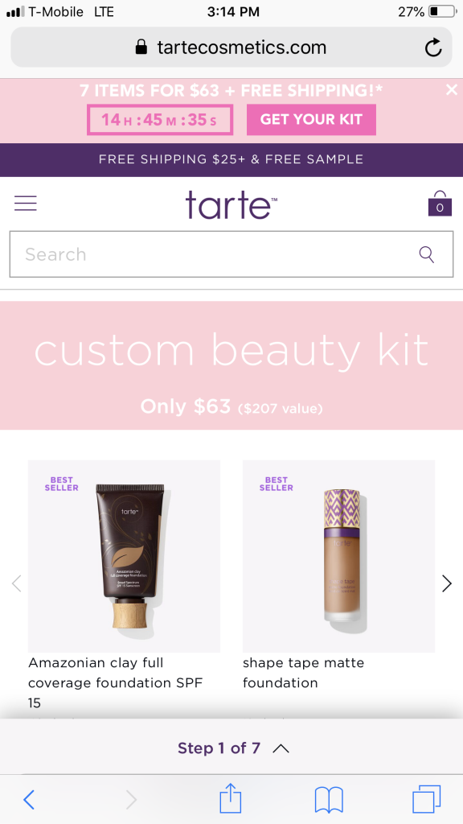This screenshot has width=463, height=824.
Task: Tap the tartecosmetics.com address bar
Action: coord(231,47)
